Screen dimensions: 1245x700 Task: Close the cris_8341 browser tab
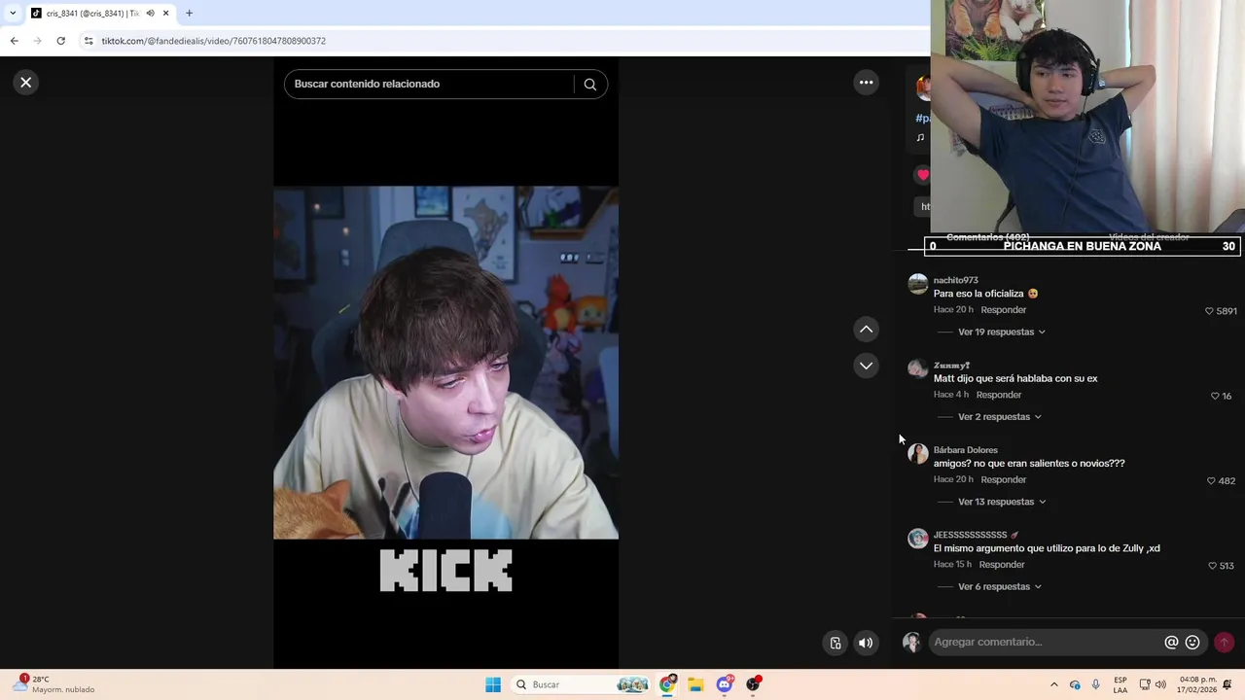tap(165, 14)
